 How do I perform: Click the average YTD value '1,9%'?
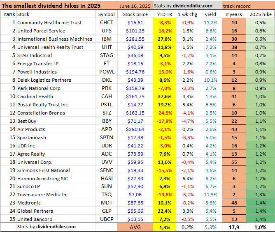(165, 227)
